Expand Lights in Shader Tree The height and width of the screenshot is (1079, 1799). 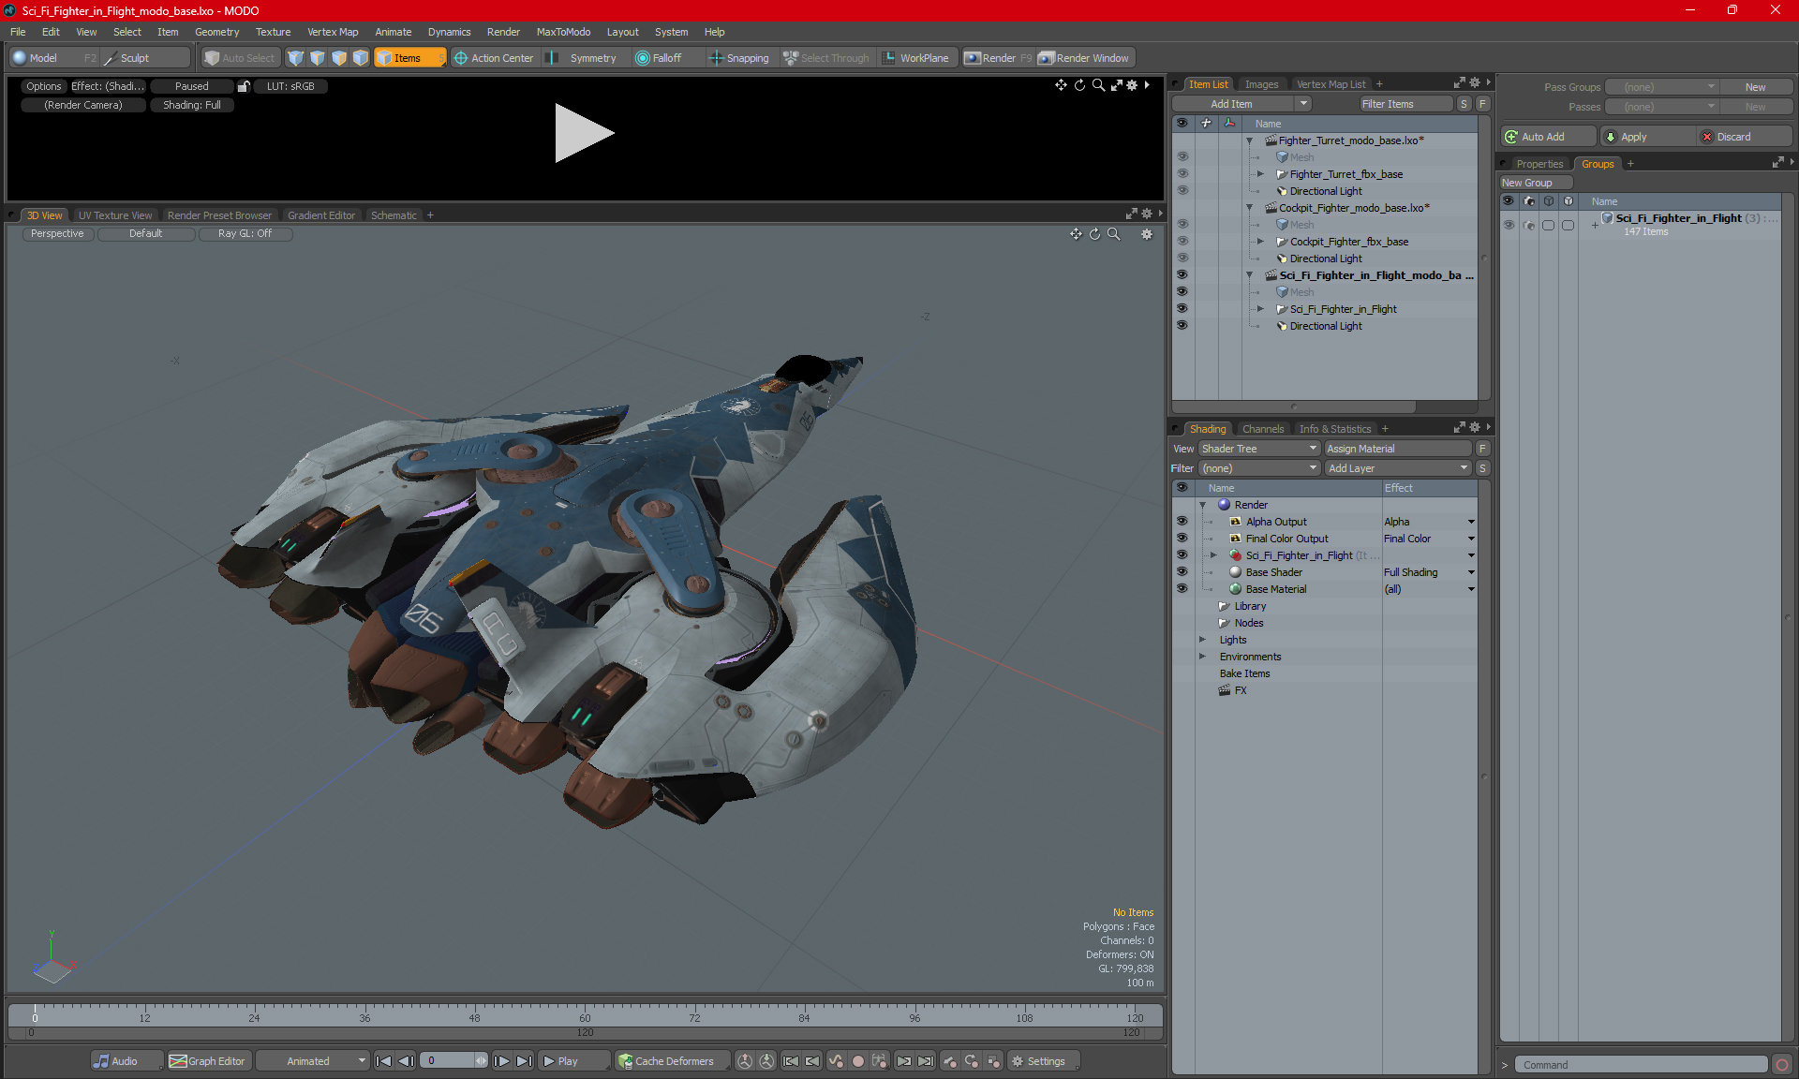[x=1203, y=640]
